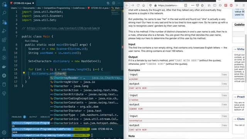Click the site padlock icon
Viewport: 247px width, 139px height.
pos(156,5)
